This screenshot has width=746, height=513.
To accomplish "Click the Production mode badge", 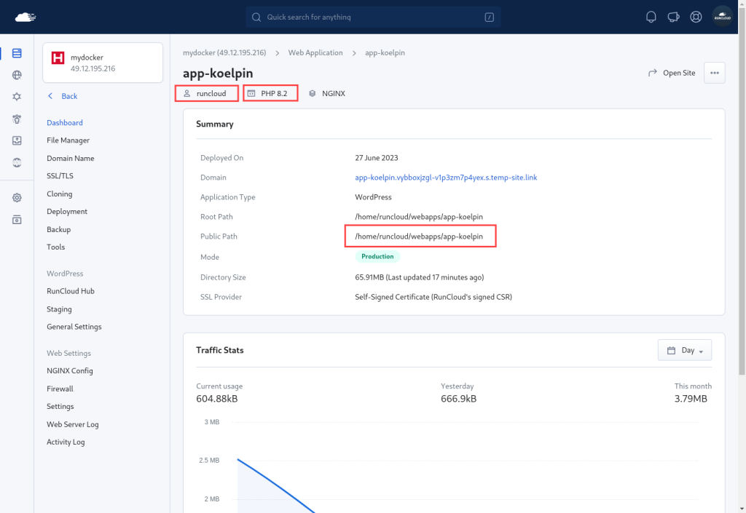I will coord(377,256).
